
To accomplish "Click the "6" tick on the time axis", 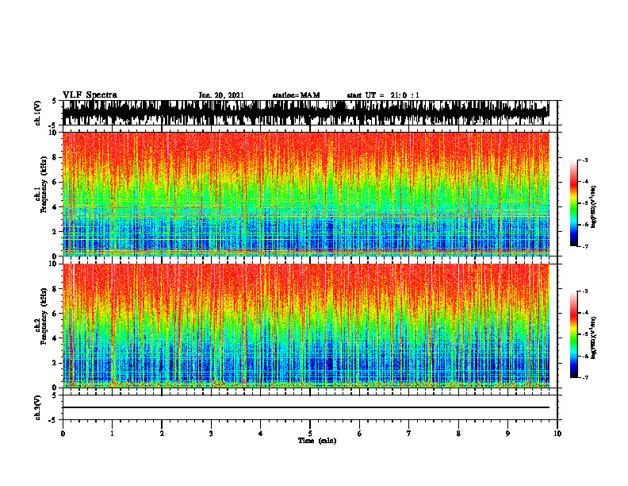I will [x=360, y=434].
